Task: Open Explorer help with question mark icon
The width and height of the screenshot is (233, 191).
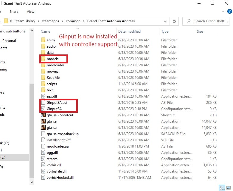Action: [x=230, y=11]
